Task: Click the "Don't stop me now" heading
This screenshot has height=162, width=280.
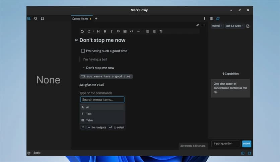Action: pos(102,40)
